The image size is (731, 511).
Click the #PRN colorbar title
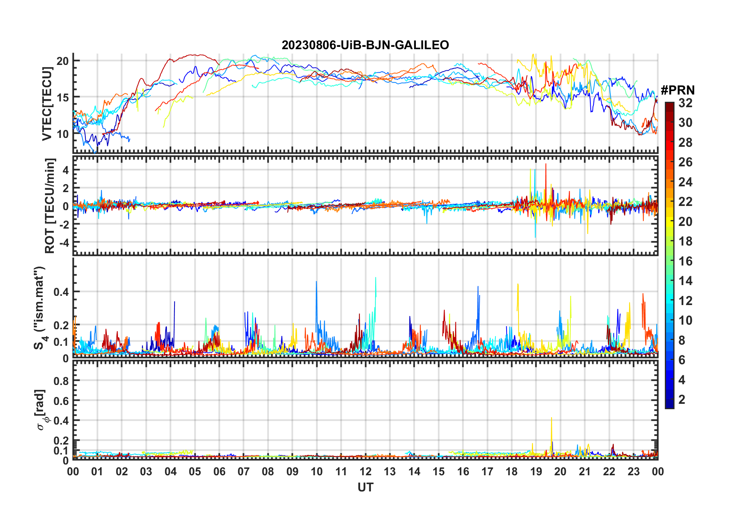(x=678, y=90)
